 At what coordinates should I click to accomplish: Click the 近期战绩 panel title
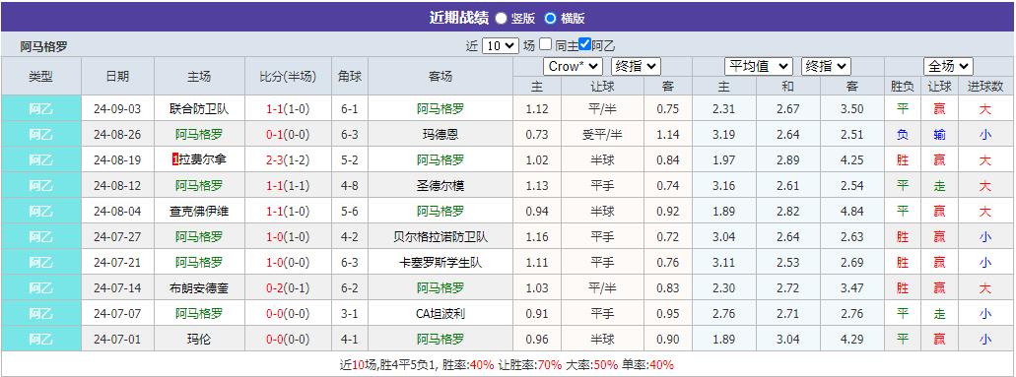tap(459, 18)
